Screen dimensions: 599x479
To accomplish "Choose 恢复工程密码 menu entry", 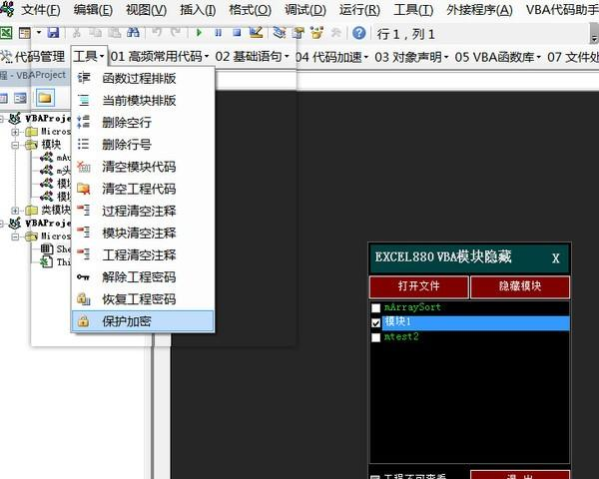I will click(x=143, y=299).
